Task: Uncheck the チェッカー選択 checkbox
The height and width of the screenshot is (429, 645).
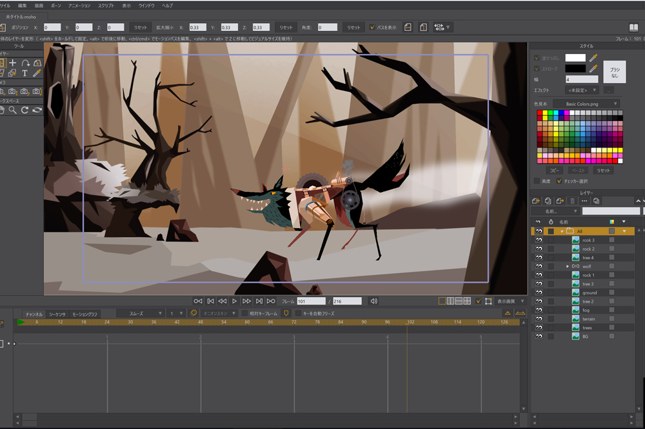Action: (x=559, y=181)
